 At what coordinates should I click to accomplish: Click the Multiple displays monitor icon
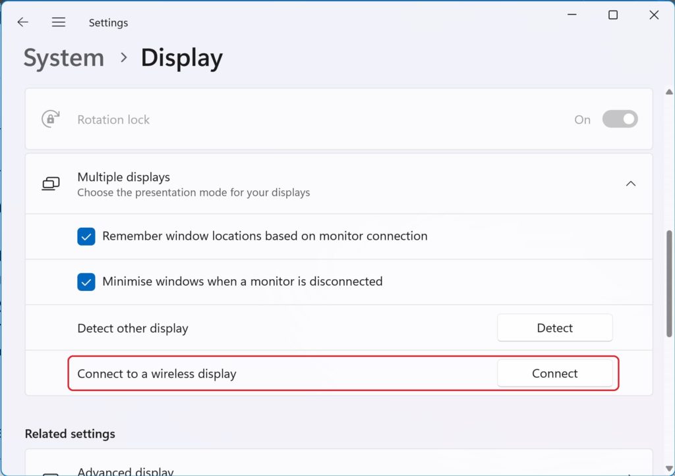pos(51,184)
